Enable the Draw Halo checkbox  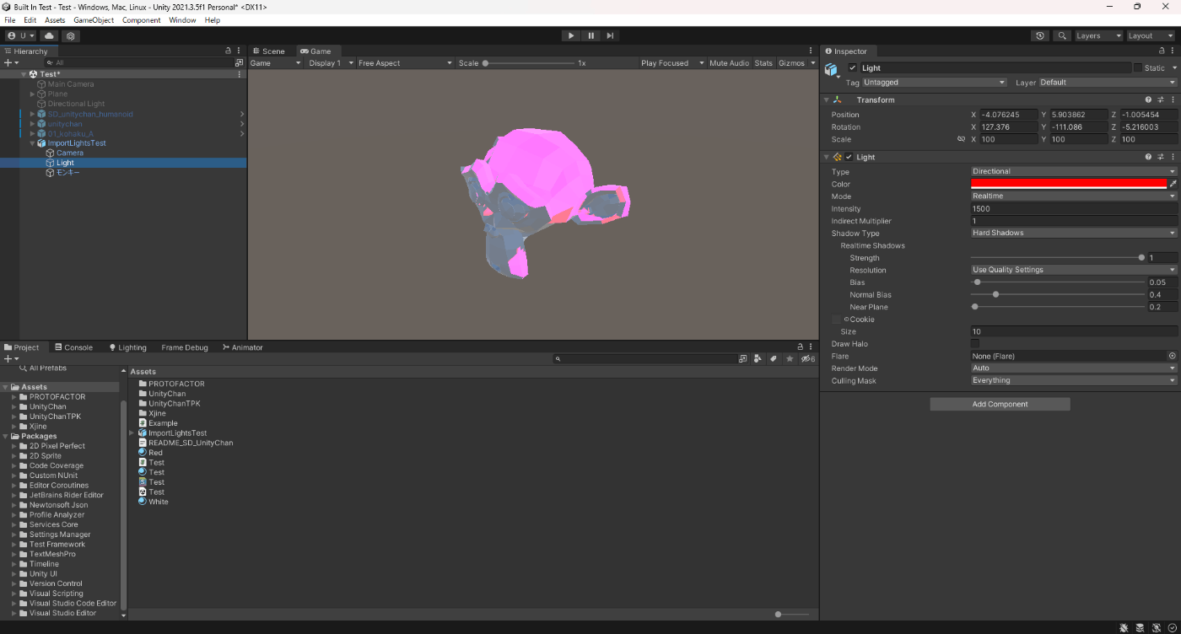[x=975, y=344]
